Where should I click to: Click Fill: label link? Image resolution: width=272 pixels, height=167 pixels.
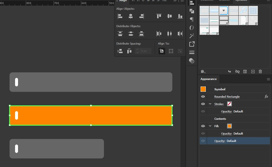(x=217, y=126)
